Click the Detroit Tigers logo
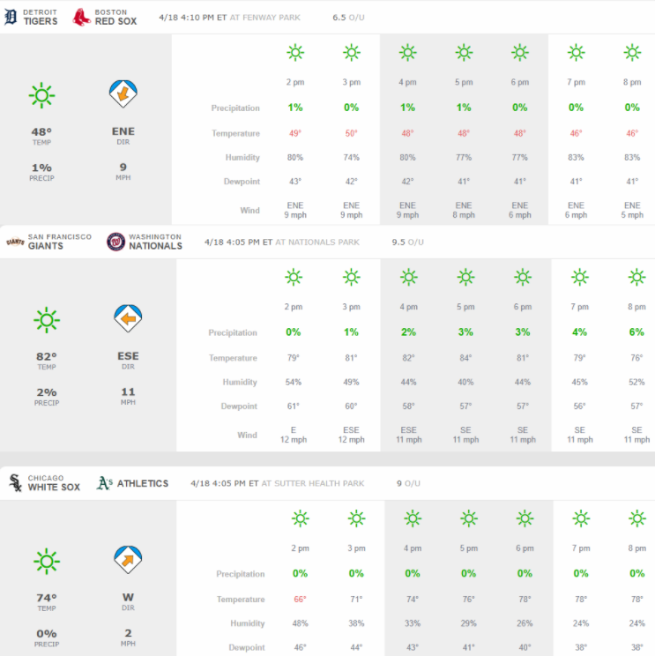The width and height of the screenshot is (655, 656). pyautogui.click(x=11, y=17)
